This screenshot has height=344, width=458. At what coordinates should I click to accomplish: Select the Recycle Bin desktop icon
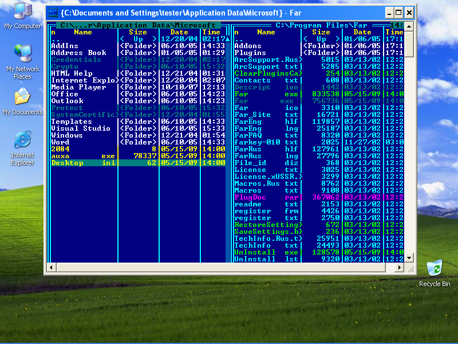(435, 273)
